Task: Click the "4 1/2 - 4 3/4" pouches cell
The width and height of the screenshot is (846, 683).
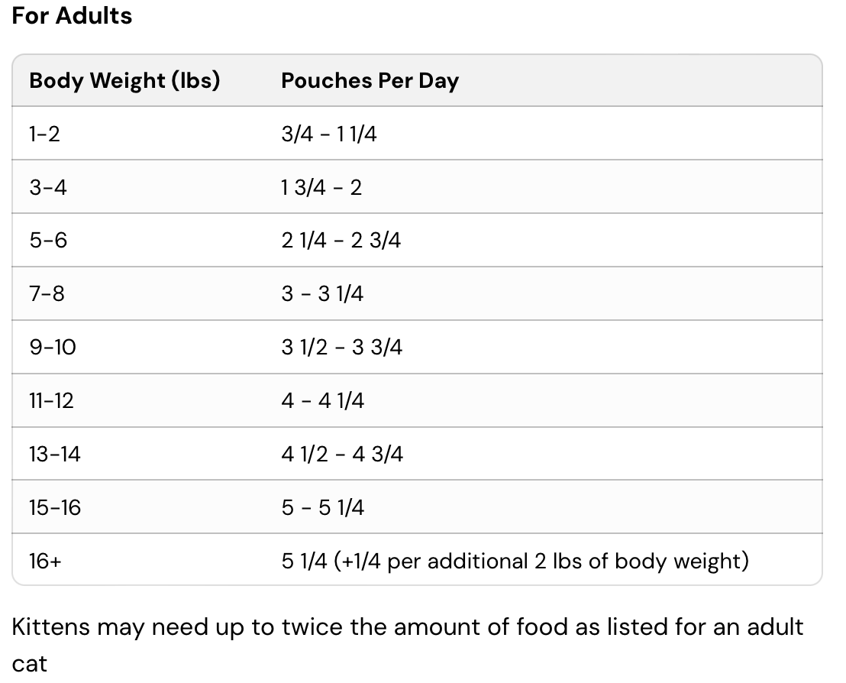Action: 342,455
